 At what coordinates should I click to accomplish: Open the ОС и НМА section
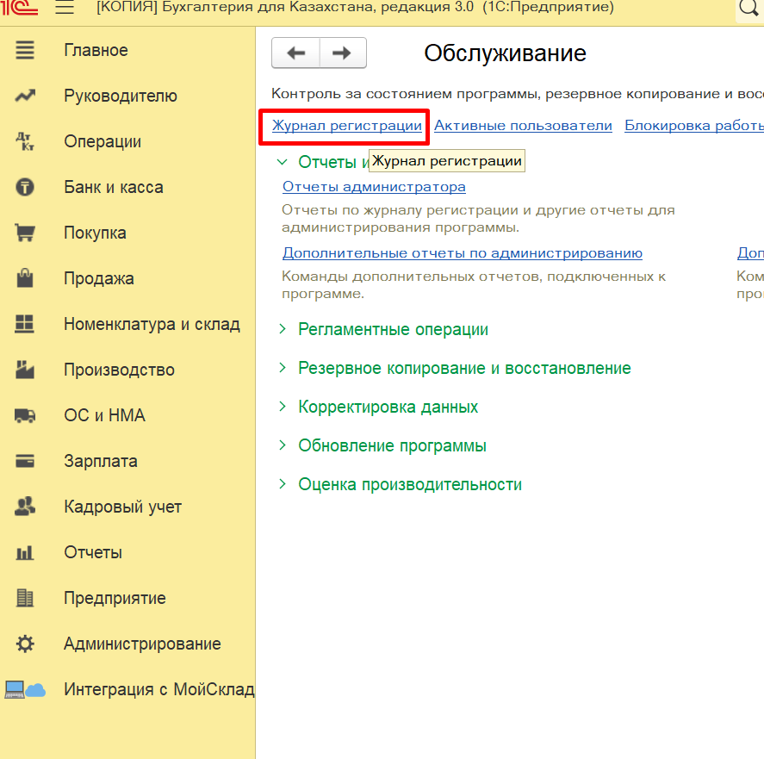(105, 415)
